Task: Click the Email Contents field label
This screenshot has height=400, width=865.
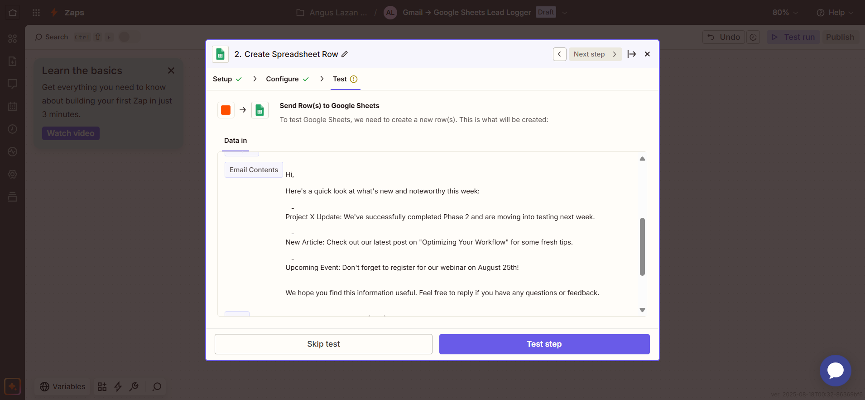Action: point(254,170)
